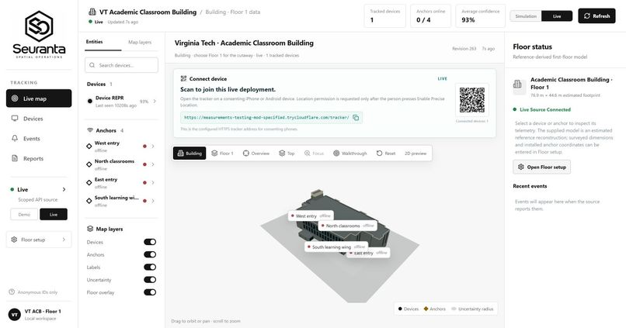Expand East entry anchor chevron
Screen dimensions: 626x328
(153, 182)
